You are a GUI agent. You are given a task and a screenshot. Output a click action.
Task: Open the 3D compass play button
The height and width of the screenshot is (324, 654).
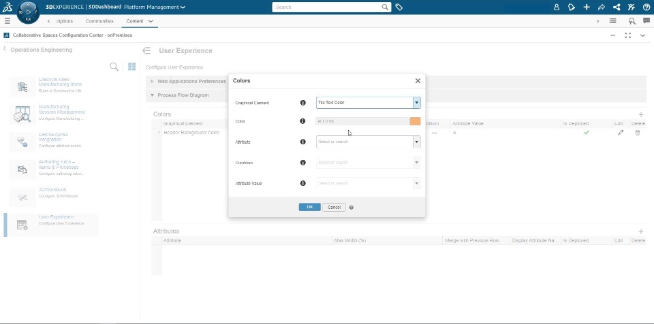[x=29, y=12]
